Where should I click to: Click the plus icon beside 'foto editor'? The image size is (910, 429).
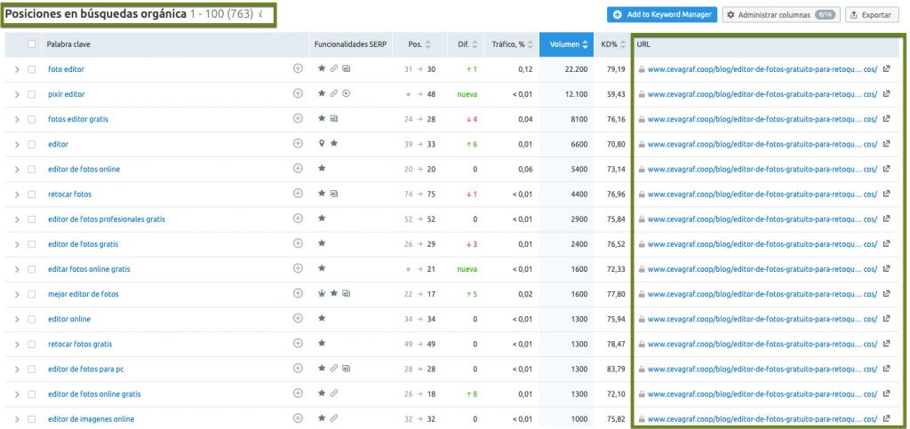pos(298,68)
